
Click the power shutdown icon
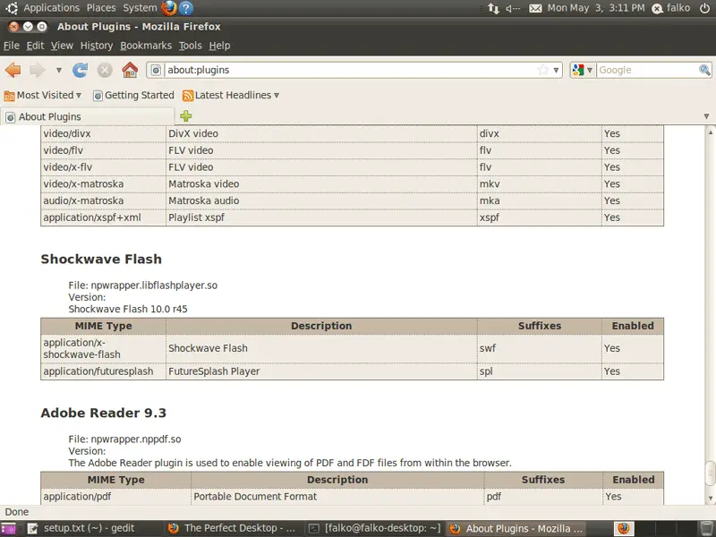pyautogui.click(x=704, y=8)
